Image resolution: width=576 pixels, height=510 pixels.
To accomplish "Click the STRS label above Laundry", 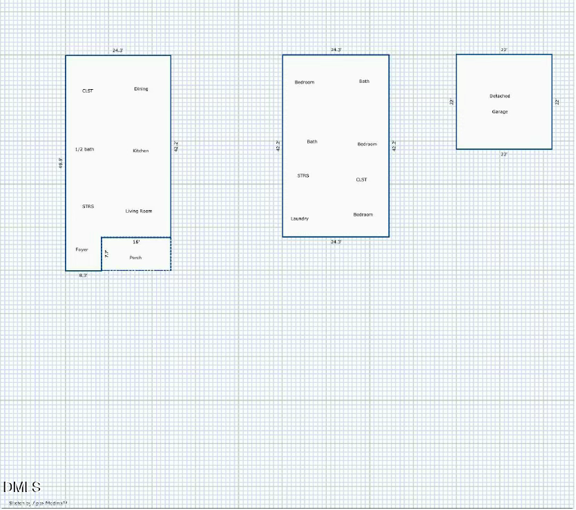I will tap(303, 176).
